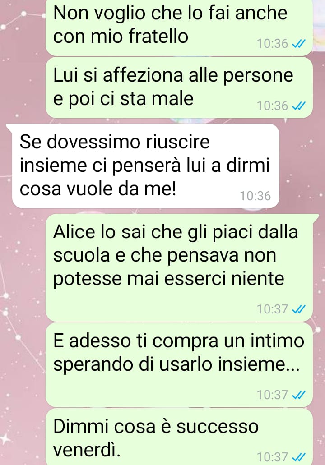Click the blue ticks under 'usarlo insieme...' message
This screenshot has width=325, height=465.
pyautogui.click(x=298, y=395)
